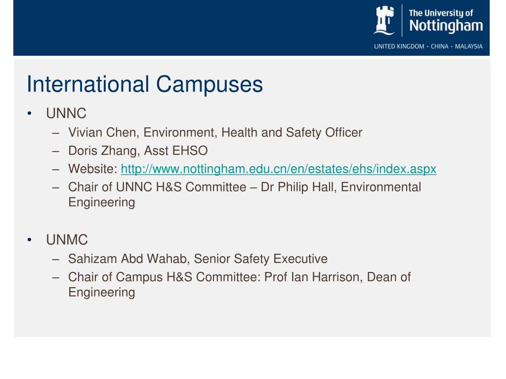Click 'Engineering' under Dean of line
The image size is (506, 379).
[x=102, y=292]
